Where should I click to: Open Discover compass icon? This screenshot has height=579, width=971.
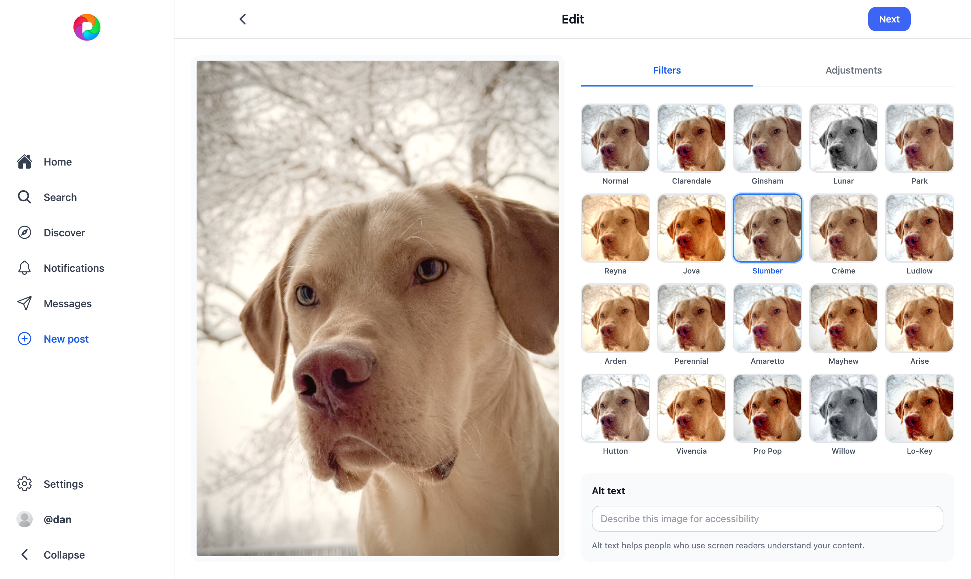24,233
